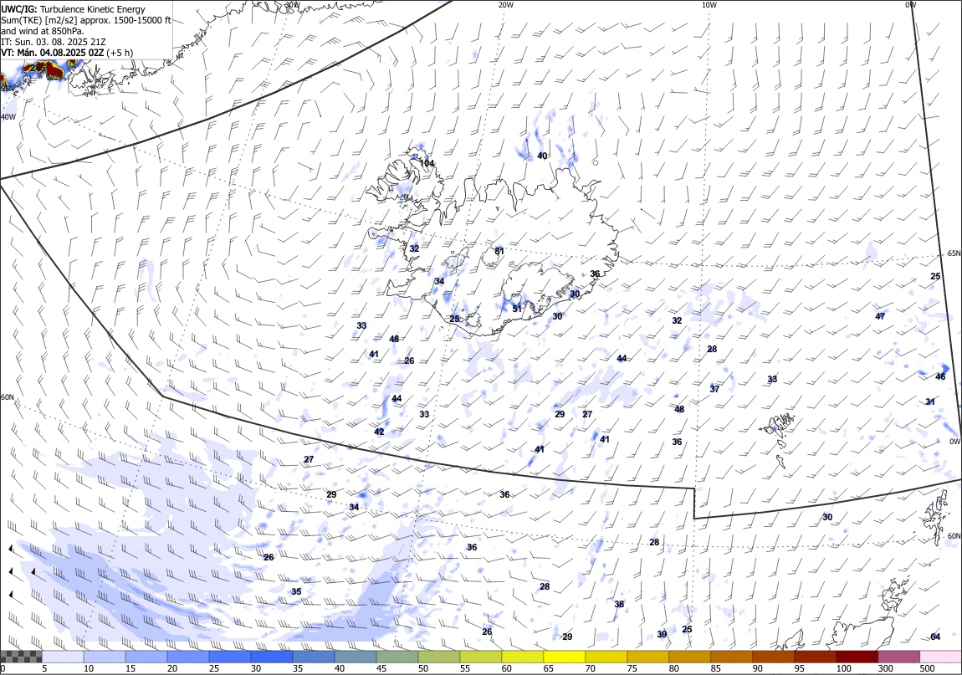Viewport: 962px width, 675px height.
Task: Click the pink legend swatch above 500
Action: point(940,657)
